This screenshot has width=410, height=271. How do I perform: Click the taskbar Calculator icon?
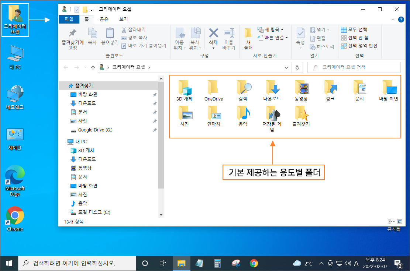pyautogui.click(x=218, y=263)
